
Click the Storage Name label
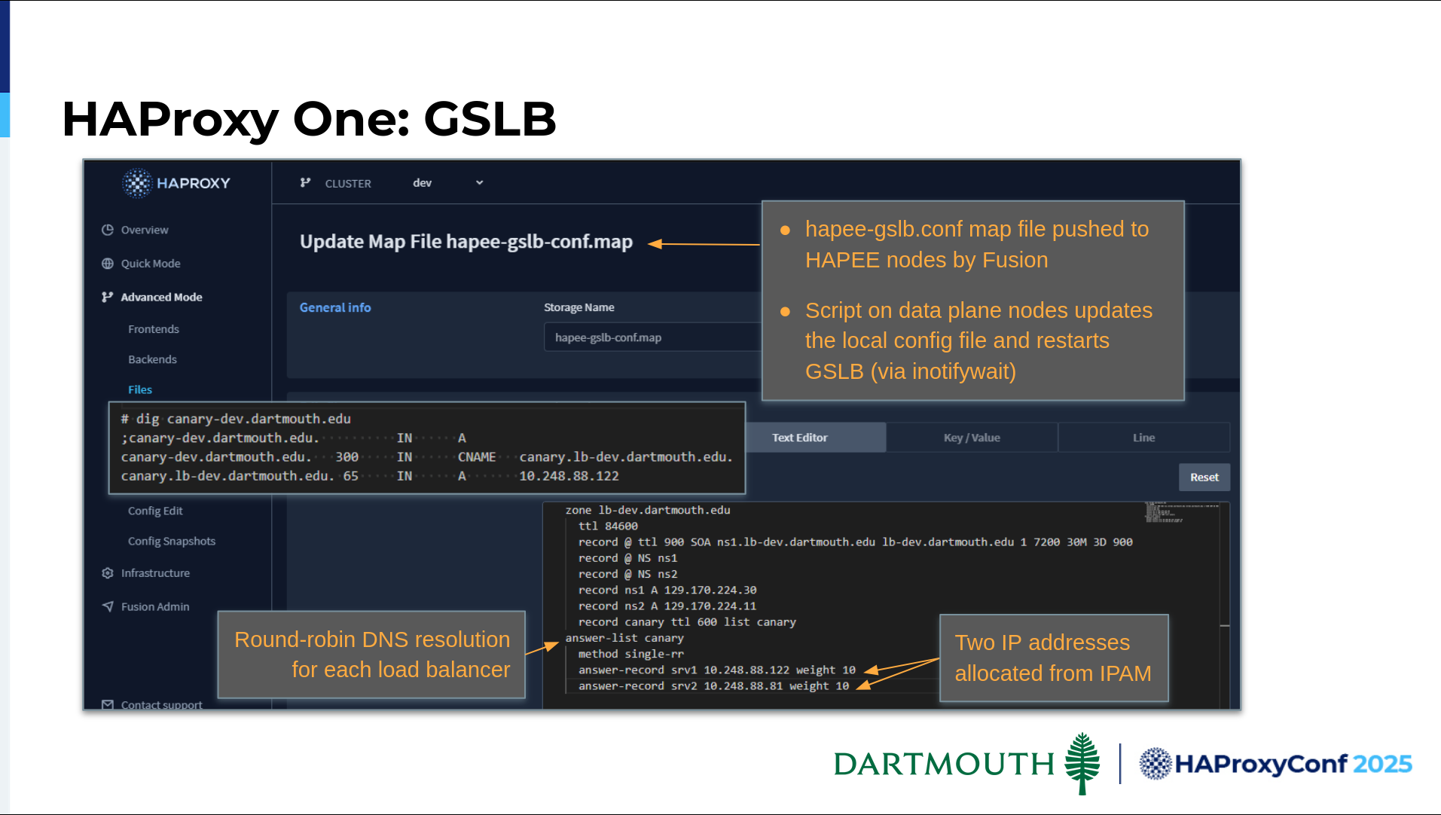click(x=579, y=307)
